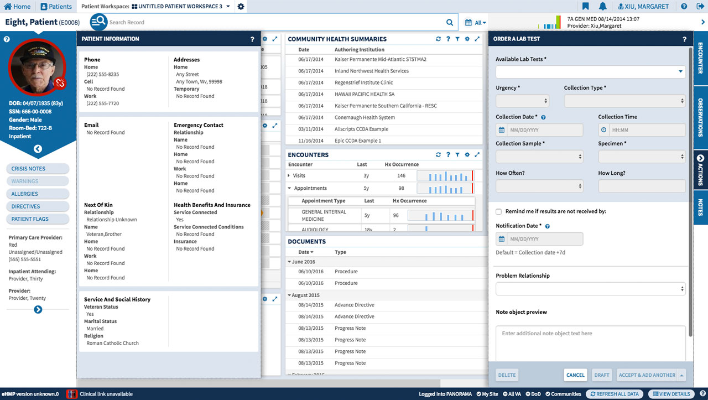
Task: Click the Search Record input field
Action: pos(275,23)
